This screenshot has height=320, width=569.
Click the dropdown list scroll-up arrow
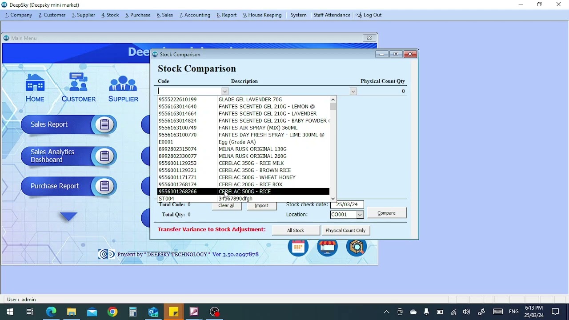pyautogui.click(x=333, y=100)
